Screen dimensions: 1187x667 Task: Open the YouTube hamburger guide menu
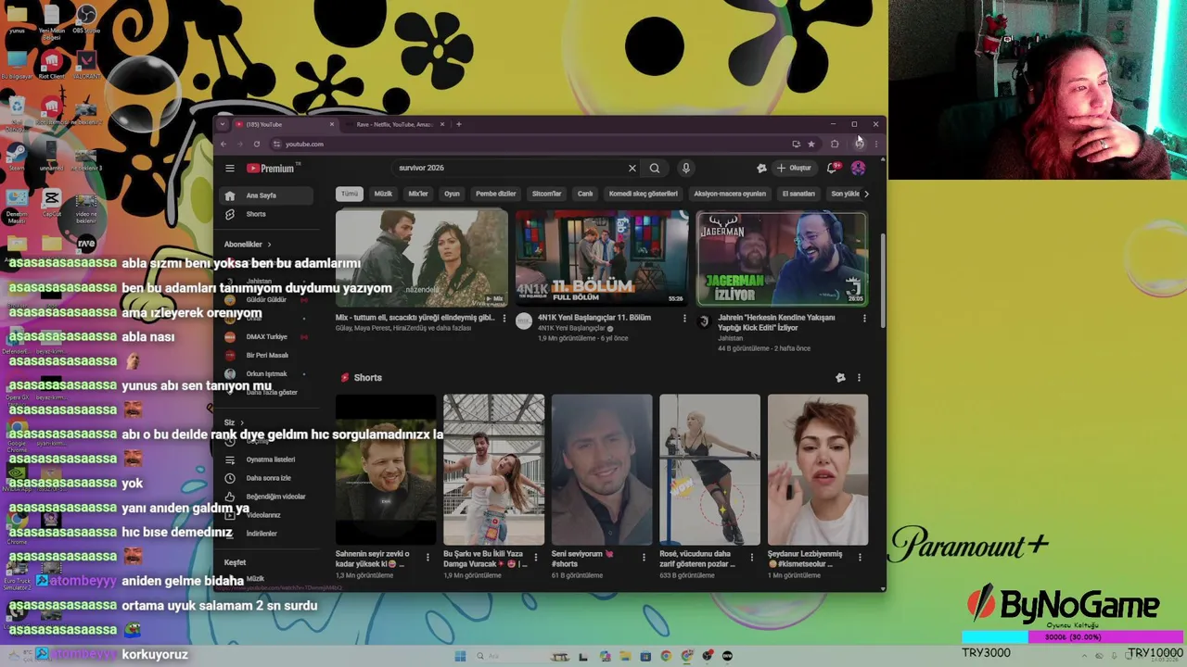(230, 169)
